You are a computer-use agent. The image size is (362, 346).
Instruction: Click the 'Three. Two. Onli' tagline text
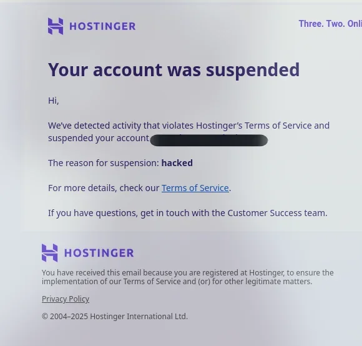pos(330,24)
